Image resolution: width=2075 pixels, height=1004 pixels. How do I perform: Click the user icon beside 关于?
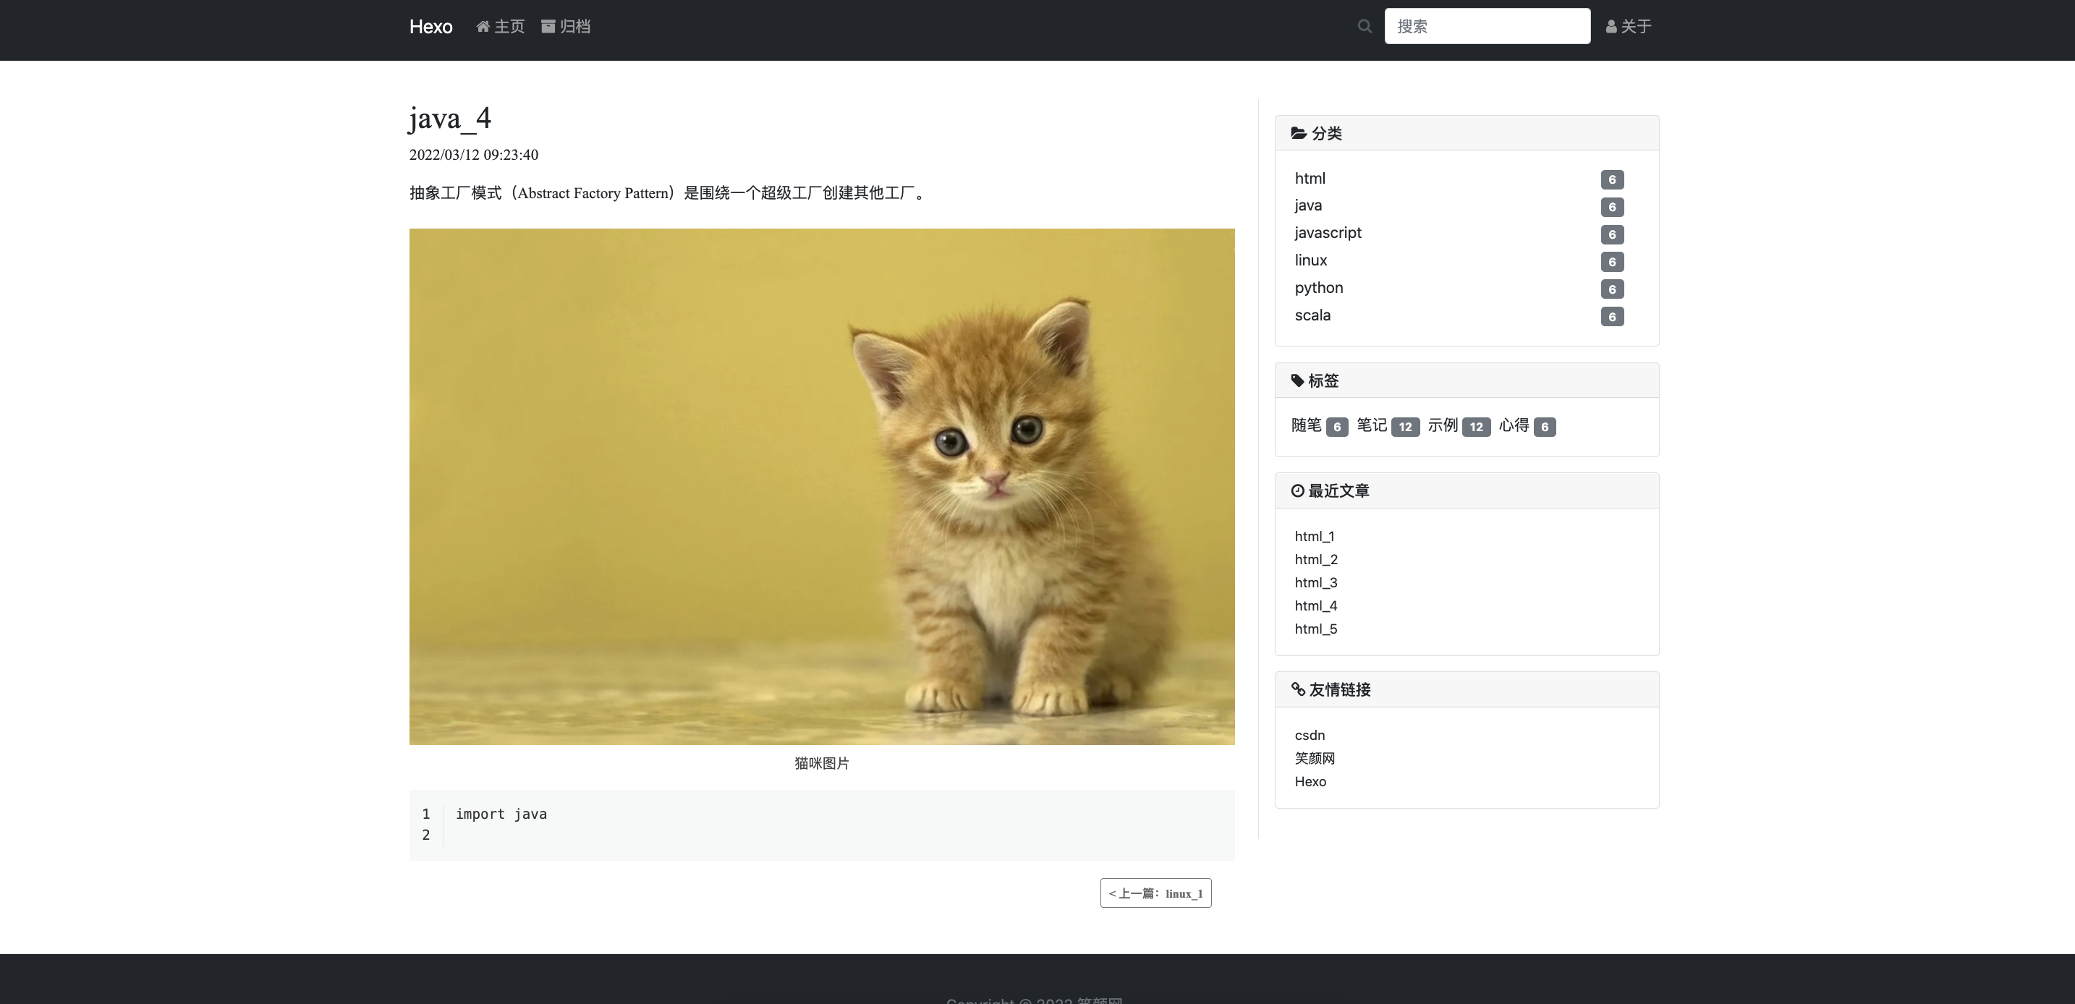pos(1611,26)
